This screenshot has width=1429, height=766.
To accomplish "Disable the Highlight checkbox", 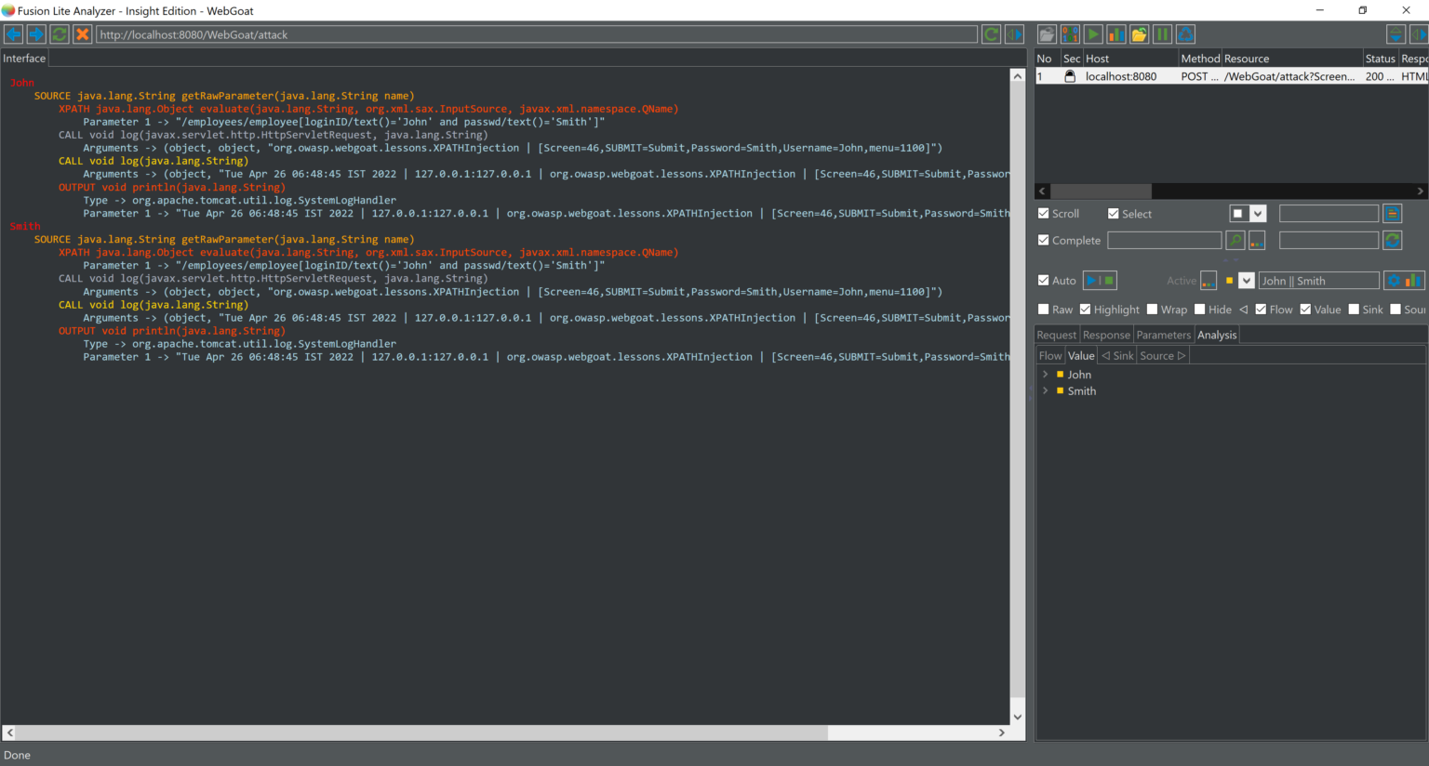I will (x=1085, y=310).
